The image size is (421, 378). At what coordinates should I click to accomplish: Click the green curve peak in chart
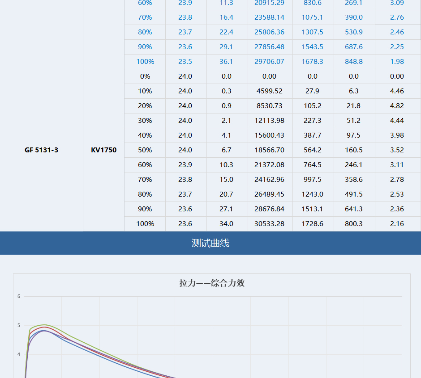point(43,325)
